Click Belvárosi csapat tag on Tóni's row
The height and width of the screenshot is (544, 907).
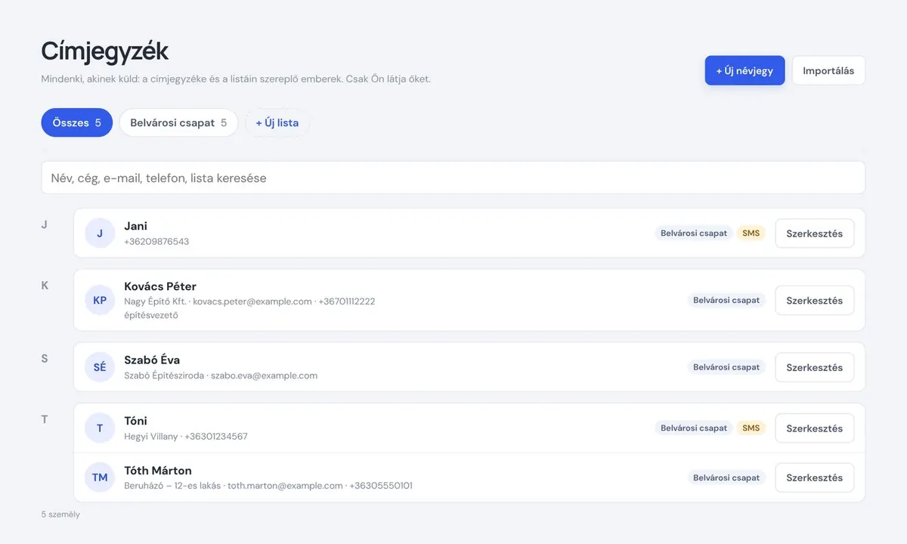[694, 428]
